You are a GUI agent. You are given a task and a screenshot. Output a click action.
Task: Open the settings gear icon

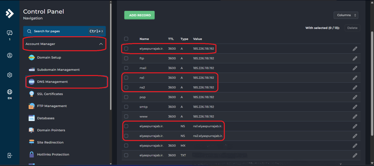(x=10, y=75)
